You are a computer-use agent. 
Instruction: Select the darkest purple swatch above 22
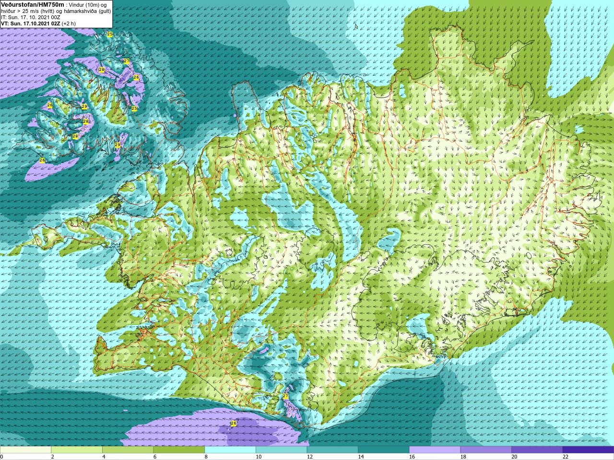[x=588, y=450]
